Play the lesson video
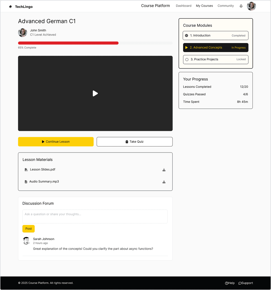The width and height of the screenshot is (271, 290). [x=95, y=93]
